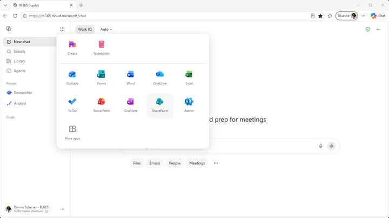The height and width of the screenshot is (218, 389).
Task: Select the People prompt chip
Action: pyautogui.click(x=175, y=163)
